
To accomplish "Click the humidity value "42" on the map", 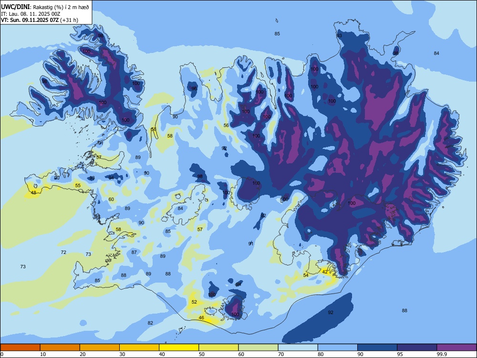I will pos(325,272).
